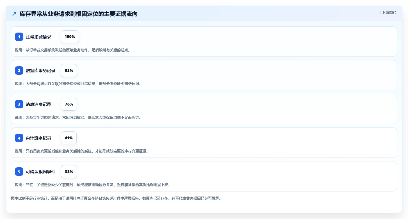Click the step 2 number badge

[x=19, y=70]
